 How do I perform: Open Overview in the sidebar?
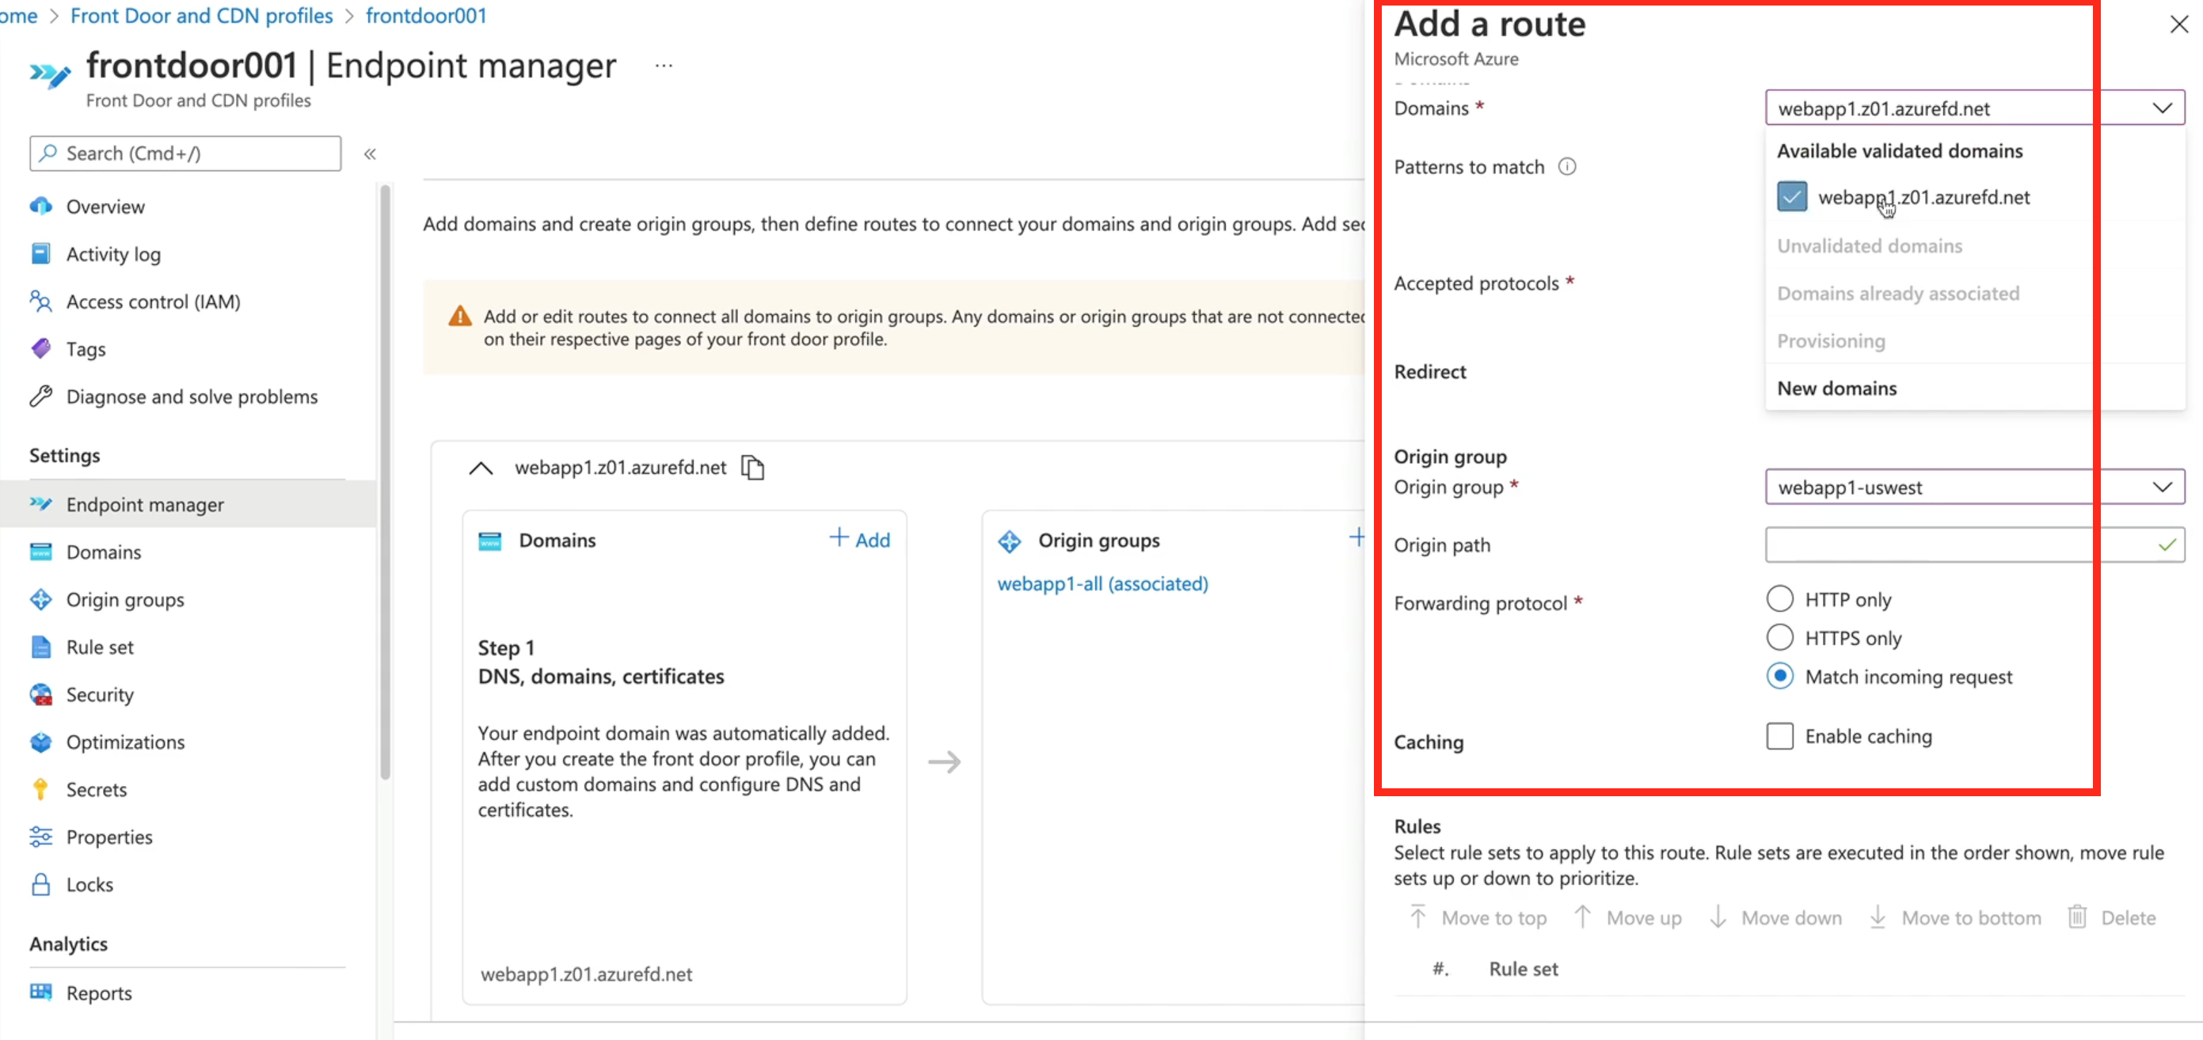(105, 206)
